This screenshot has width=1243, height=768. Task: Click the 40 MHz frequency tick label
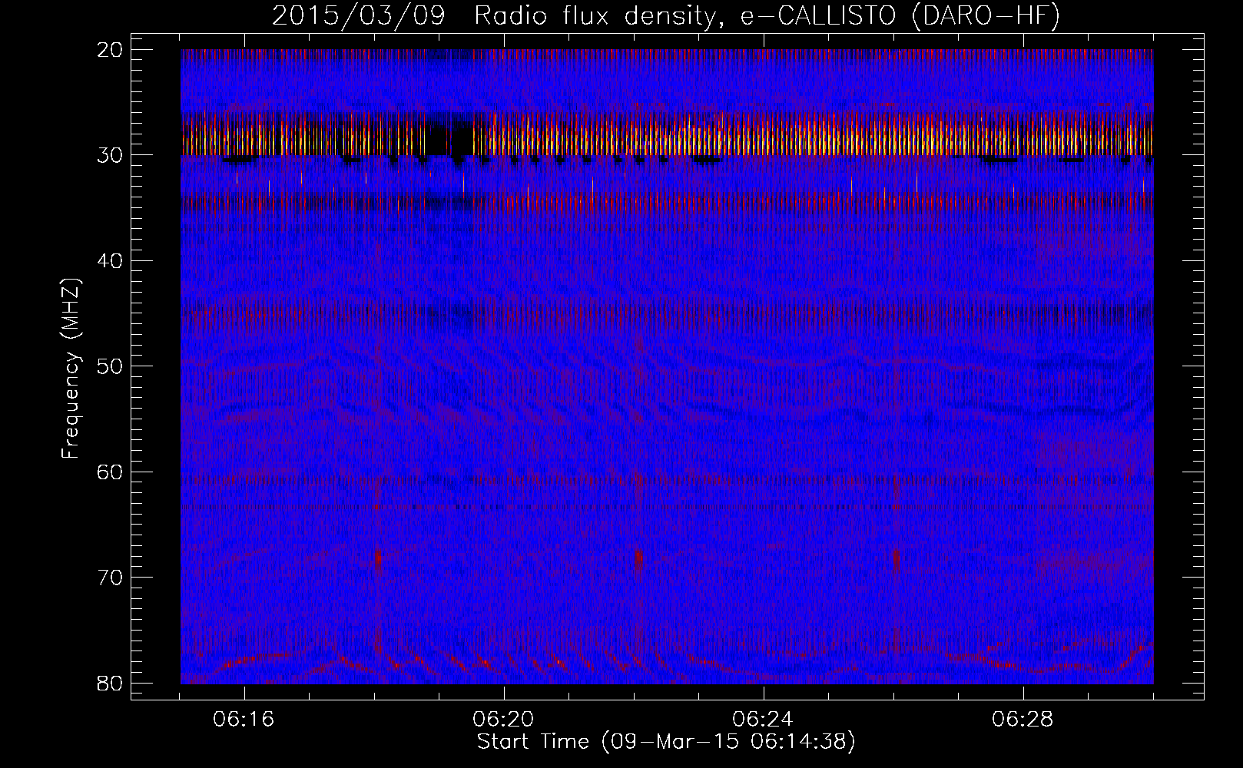(110, 261)
